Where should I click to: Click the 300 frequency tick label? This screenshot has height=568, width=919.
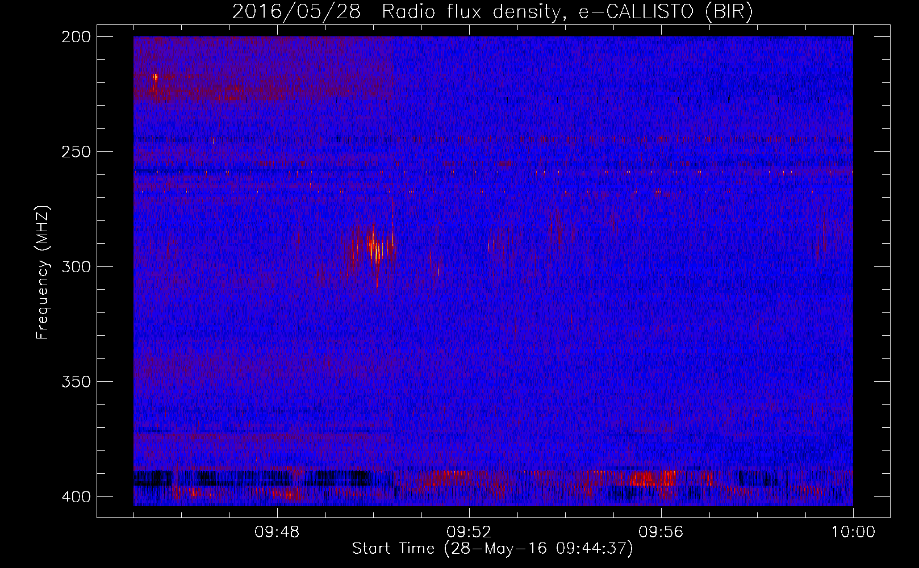[x=76, y=266]
